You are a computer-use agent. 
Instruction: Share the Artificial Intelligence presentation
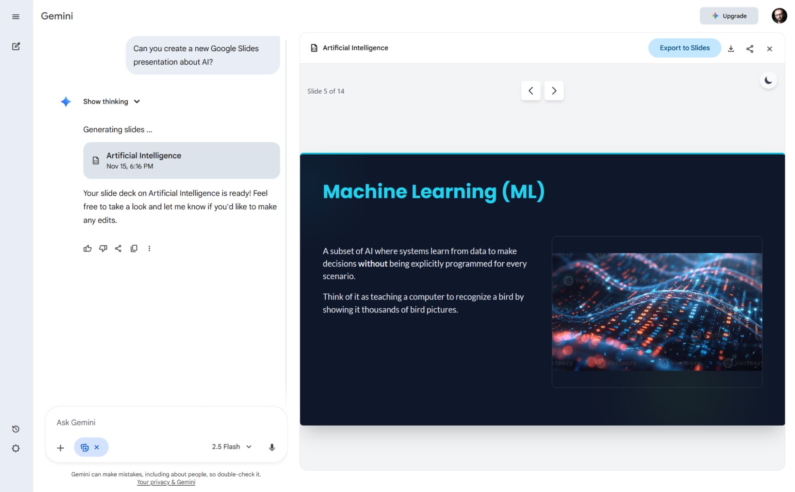coord(750,48)
